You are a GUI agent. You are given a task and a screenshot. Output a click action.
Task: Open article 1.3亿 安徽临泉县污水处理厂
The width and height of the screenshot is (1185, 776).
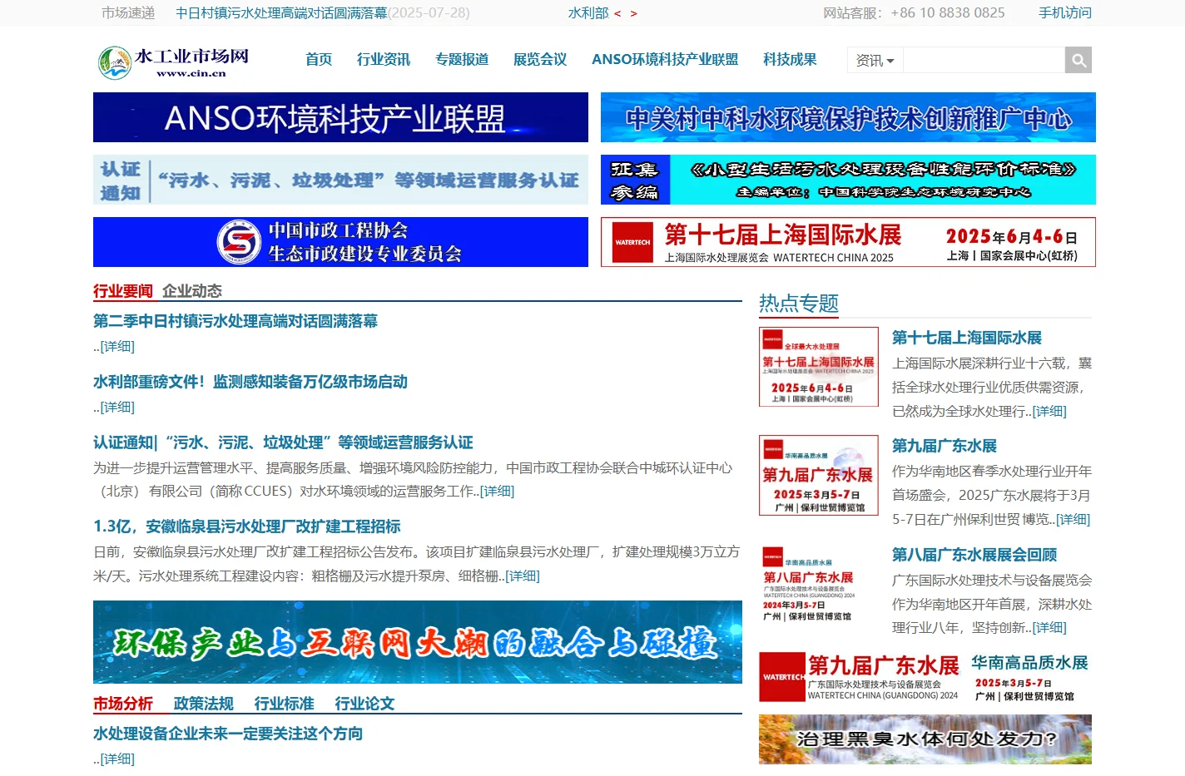coord(247,526)
